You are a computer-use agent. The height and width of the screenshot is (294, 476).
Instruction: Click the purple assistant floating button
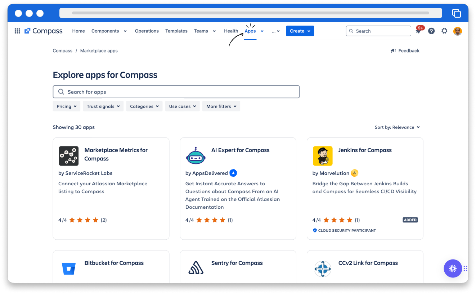click(453, 268)
